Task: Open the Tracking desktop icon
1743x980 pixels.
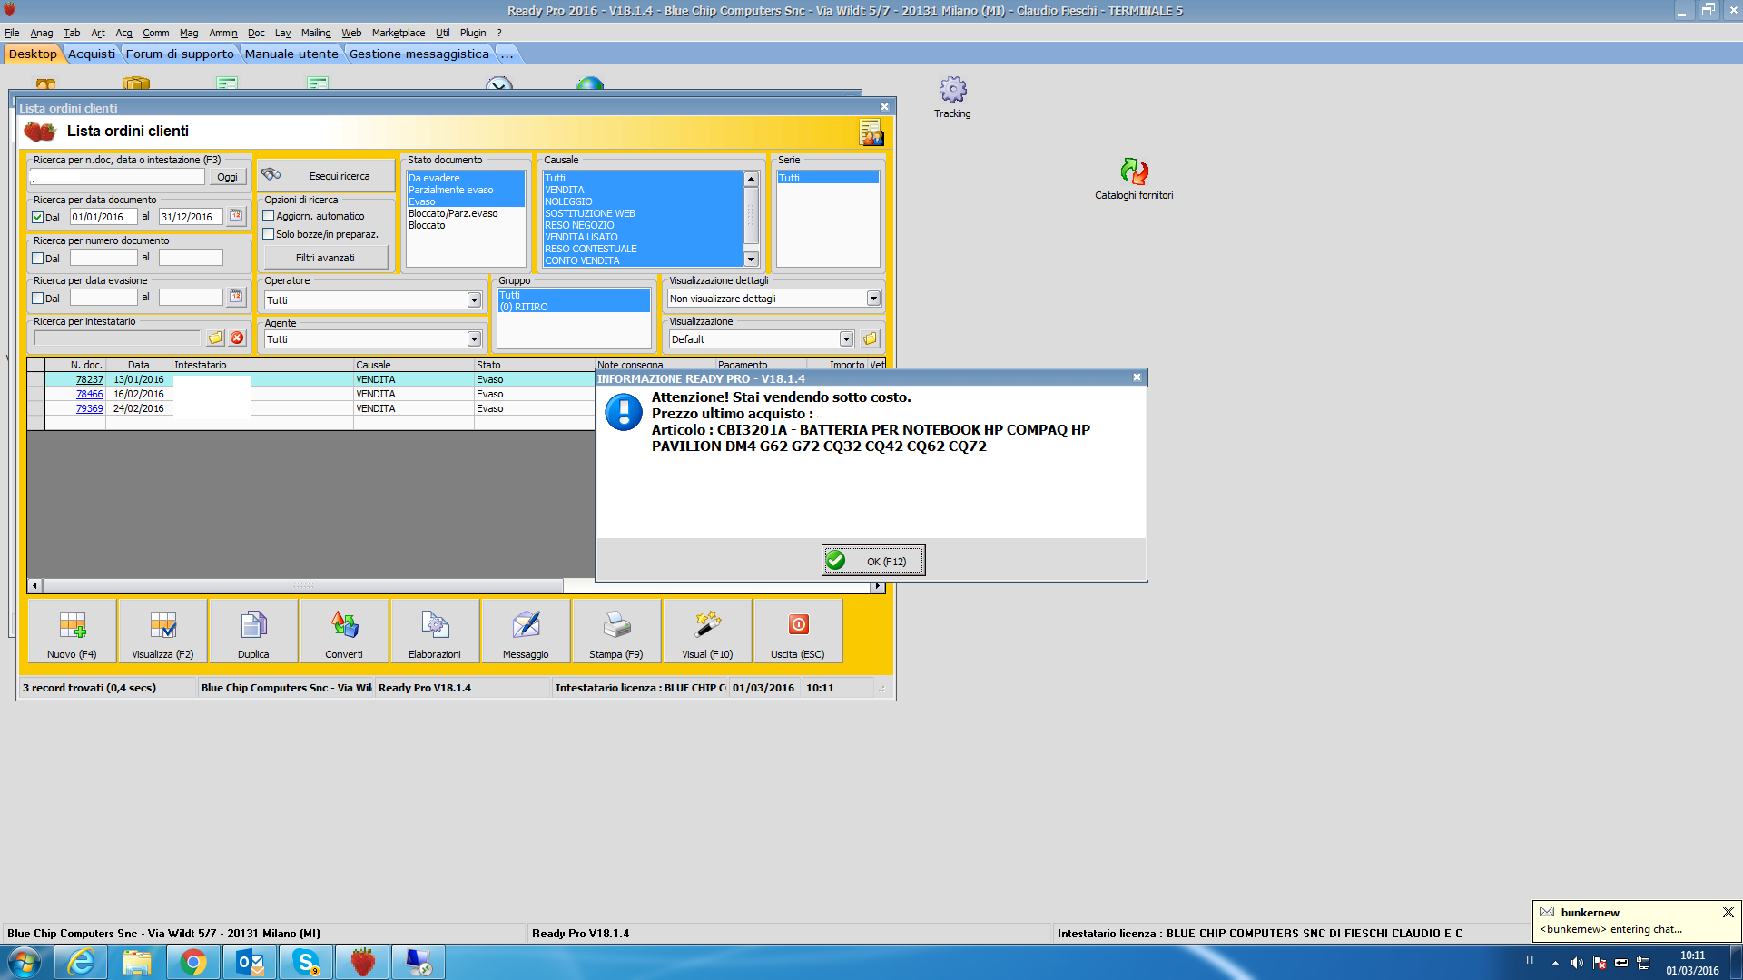Action: [x=952, y=91]
